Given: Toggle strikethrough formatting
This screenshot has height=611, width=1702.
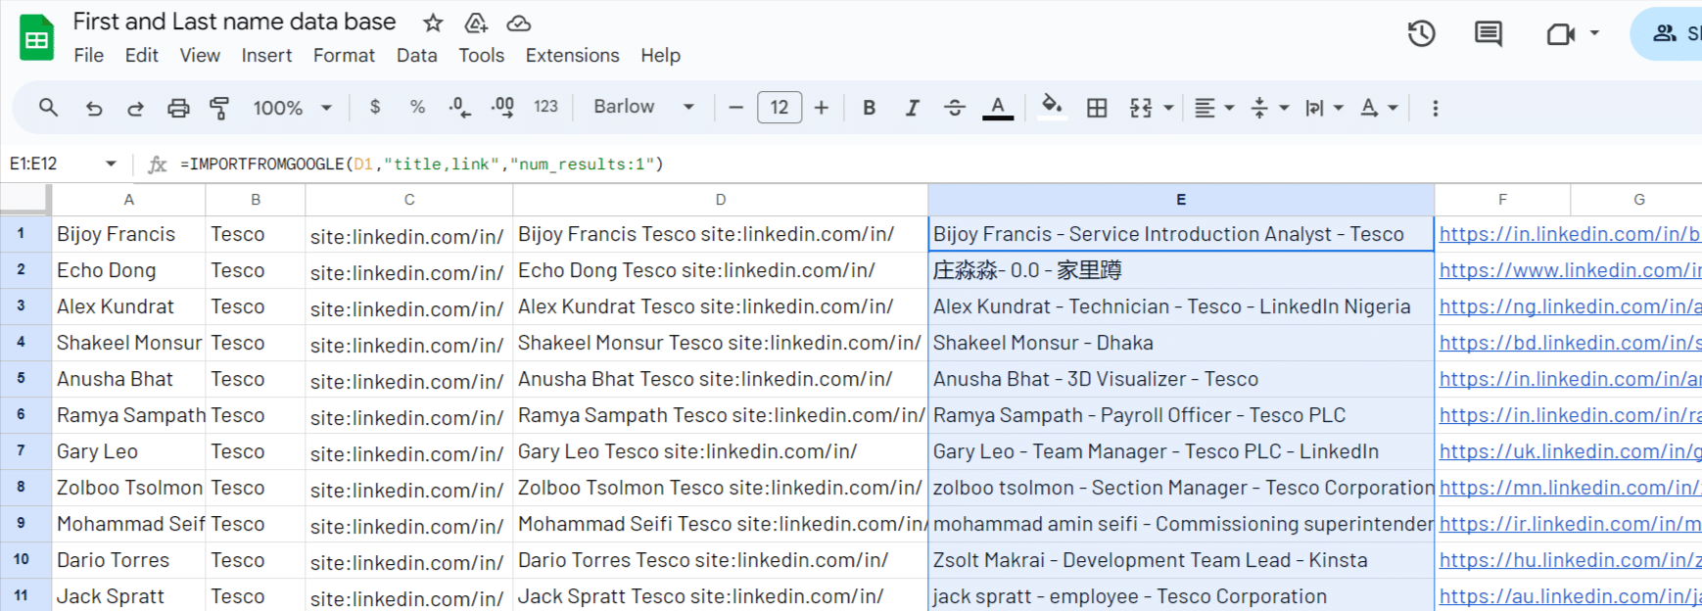Looking at the screenshot, I should (x=955, y=108).
